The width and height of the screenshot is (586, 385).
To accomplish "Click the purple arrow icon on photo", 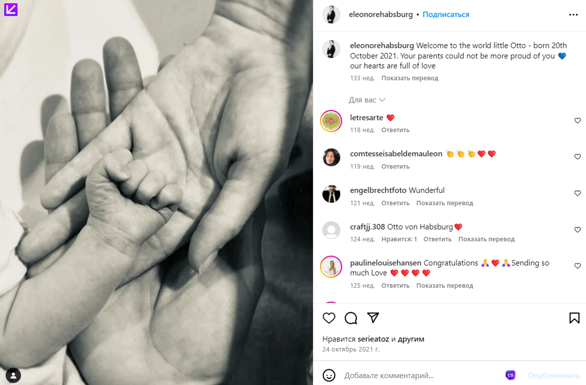I will [11, 9].
